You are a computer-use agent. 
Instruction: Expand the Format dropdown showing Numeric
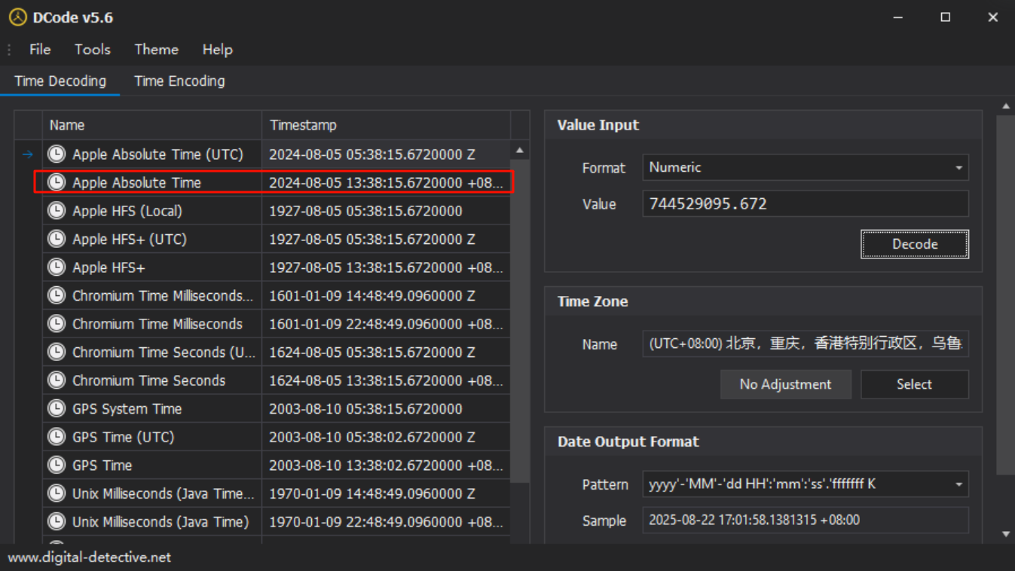click(x=958, y=168)
